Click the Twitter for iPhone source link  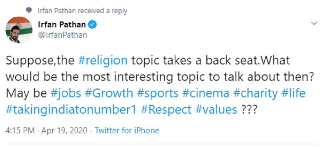(127, 131)
